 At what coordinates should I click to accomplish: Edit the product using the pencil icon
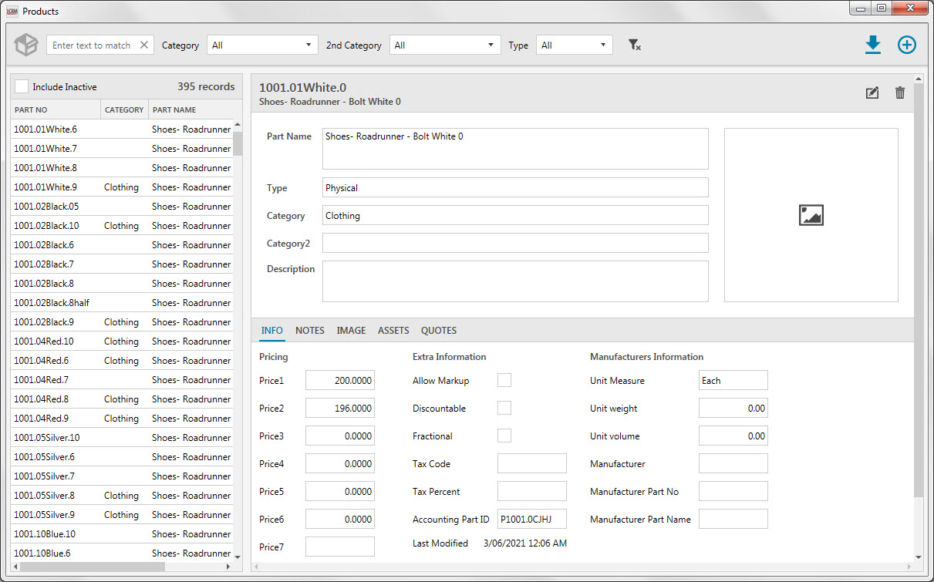872,92
